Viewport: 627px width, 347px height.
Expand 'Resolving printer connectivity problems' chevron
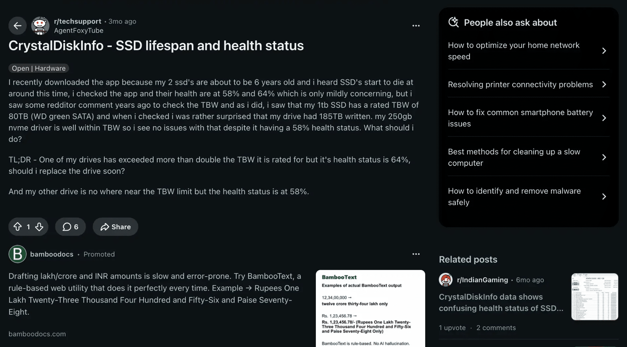pyautogui.click(x=604, y=84)
